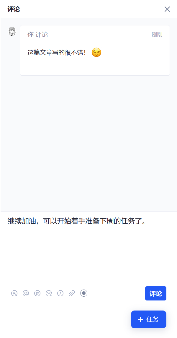Click the 评论 panel title
177x338 pixels.
pyautogui.click(x=14, y=9)
